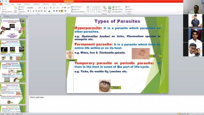Viewport: 204px width, 115px height.
Task: Select the text box shape in Shapes gallery
Action: 88,7
